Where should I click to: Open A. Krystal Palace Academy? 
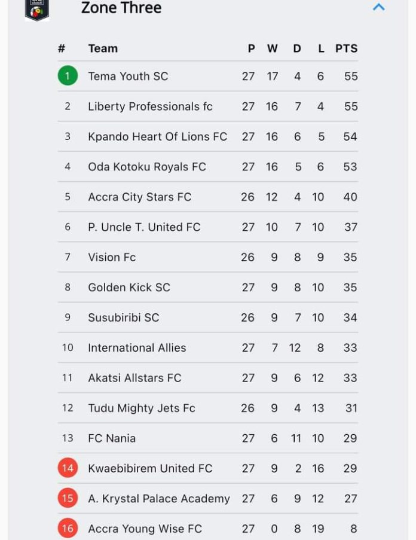(158, 498)
